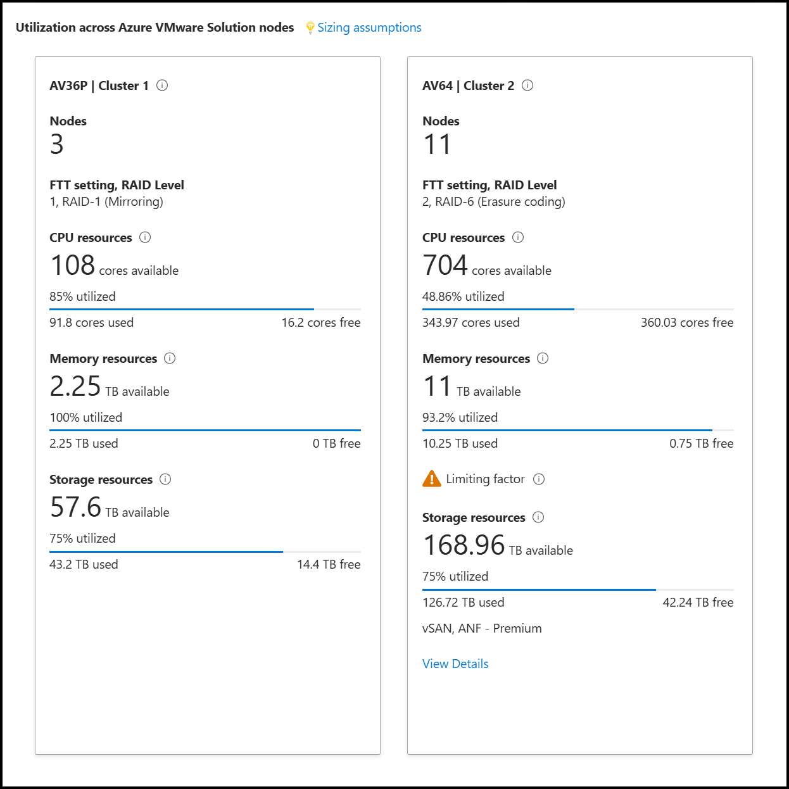Screen dimensions: 789x789
Task: Click '14.4 TB free' value
Action: click(x=329, y=564)
